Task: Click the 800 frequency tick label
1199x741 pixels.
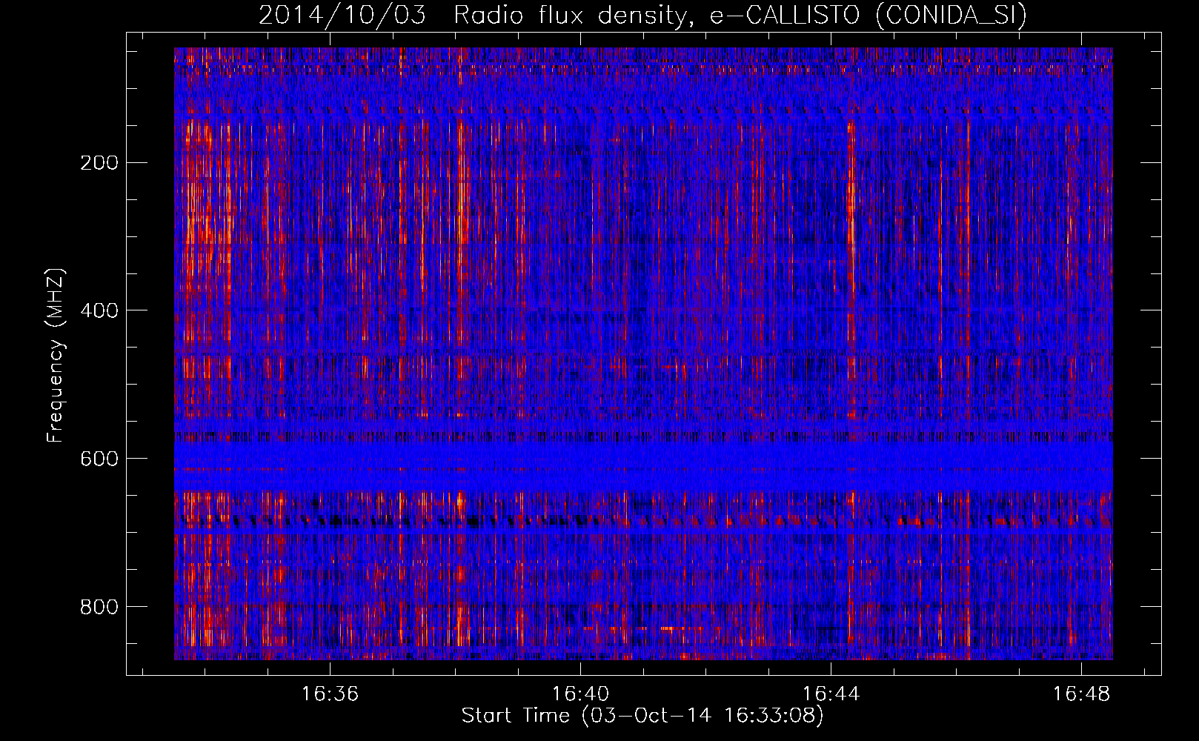Action: click(99, 607)
